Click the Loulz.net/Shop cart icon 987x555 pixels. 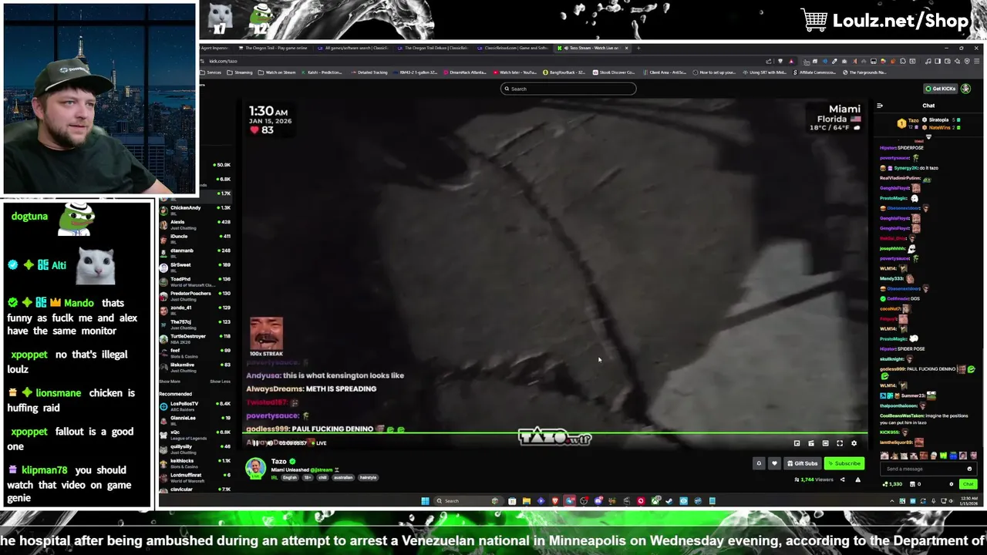click(x=814, y=20)
